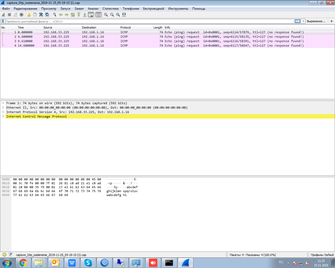The height and width of the screenshot is (268, 335).
Task: Open the display filter history dropdown arrow
Action: tap(304, 21)
